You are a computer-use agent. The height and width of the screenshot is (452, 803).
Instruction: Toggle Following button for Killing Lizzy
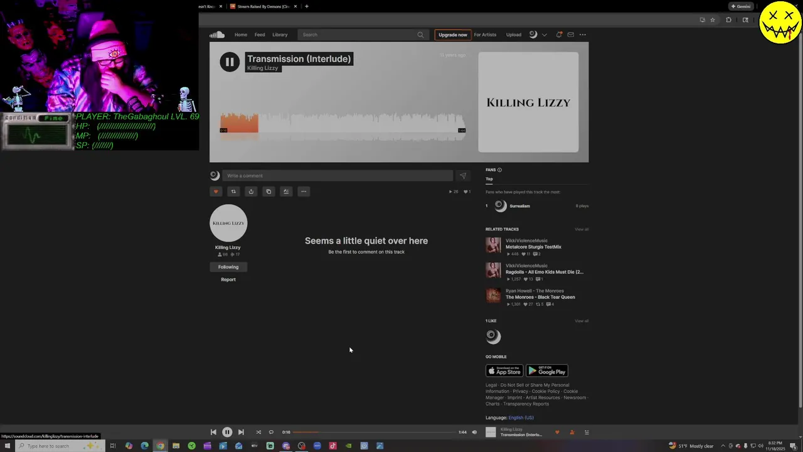pyautogui.click(x=228, y=267)
